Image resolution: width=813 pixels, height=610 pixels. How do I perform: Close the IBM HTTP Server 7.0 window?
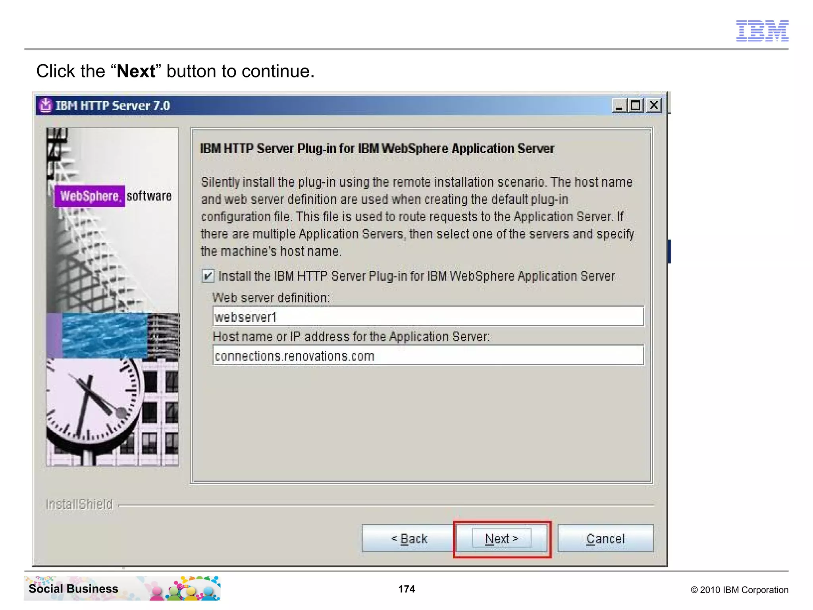tap(654, 106)
